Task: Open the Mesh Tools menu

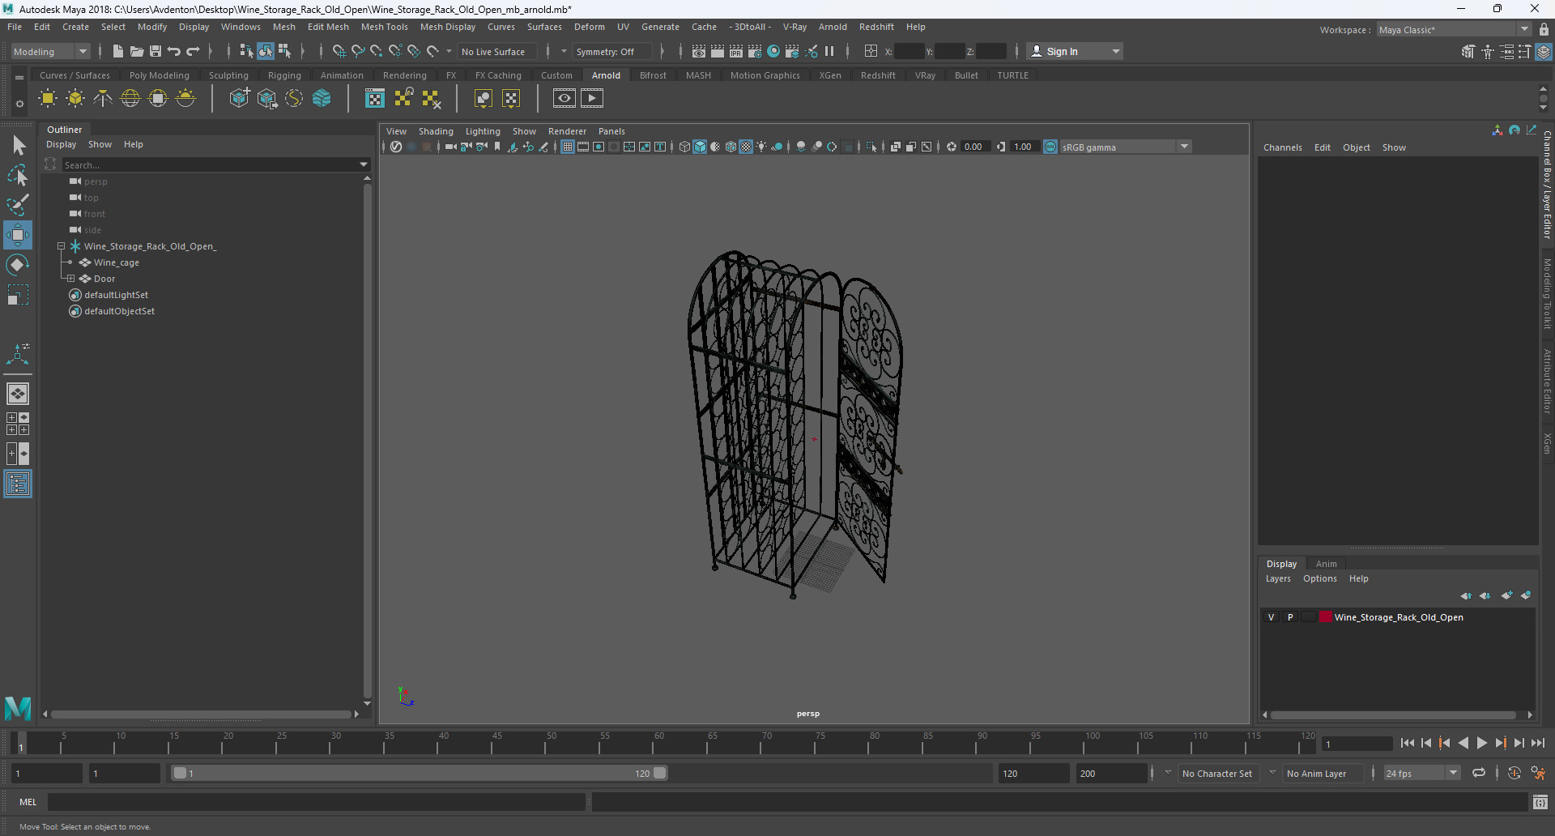Action: point(385,27)
